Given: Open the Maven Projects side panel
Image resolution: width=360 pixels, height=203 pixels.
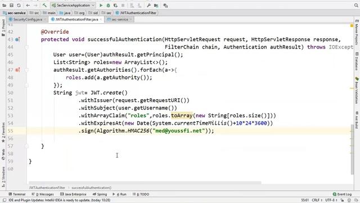Looking at the screenshot, I should click(x=357, y=32).
